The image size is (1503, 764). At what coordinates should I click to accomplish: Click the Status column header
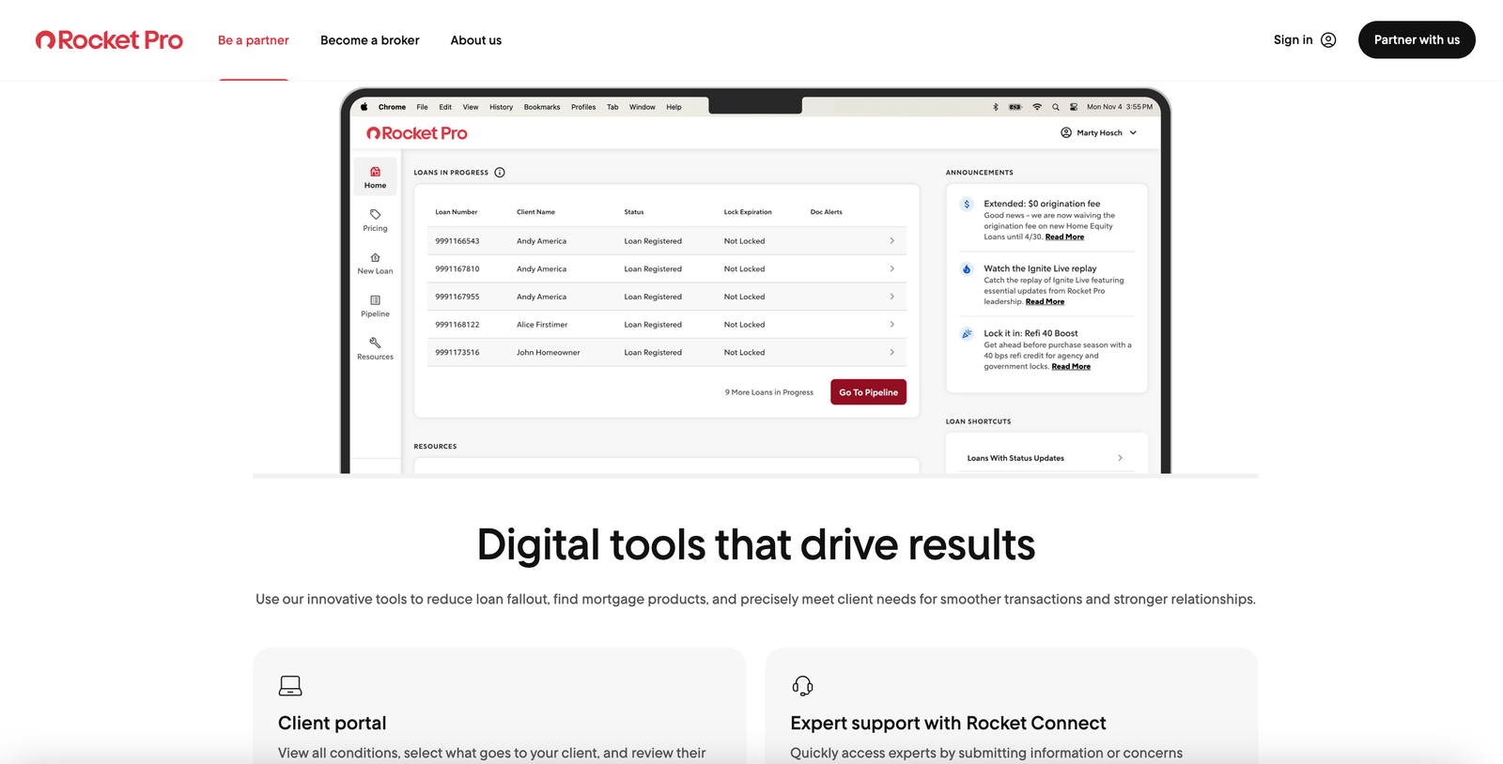pos(634,212)
